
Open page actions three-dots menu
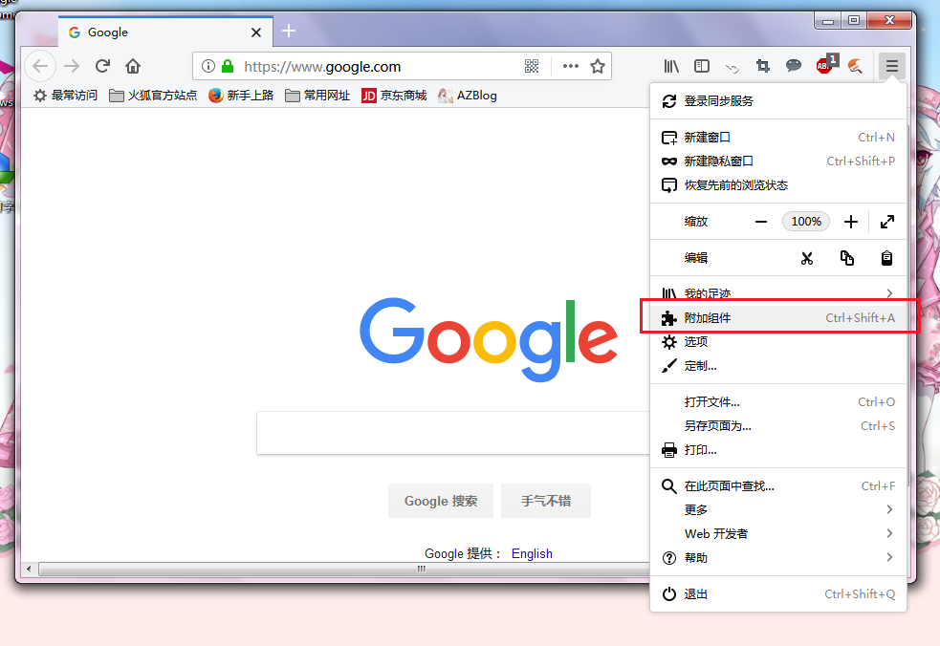click(571, 66)
